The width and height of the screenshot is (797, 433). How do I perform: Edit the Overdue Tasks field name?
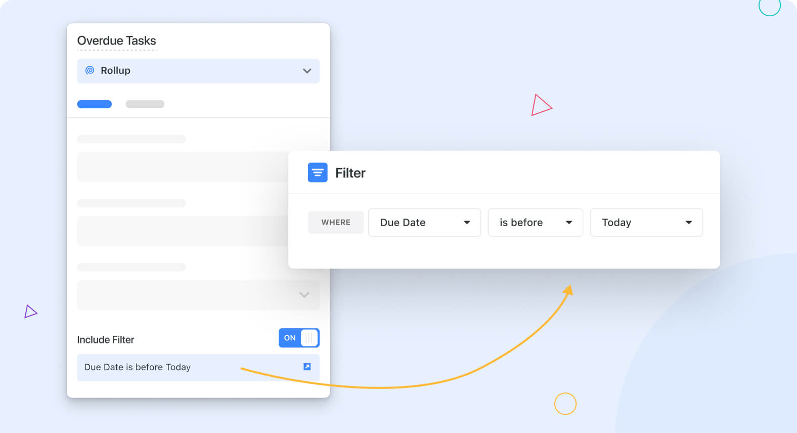click(x=116, y=40)
